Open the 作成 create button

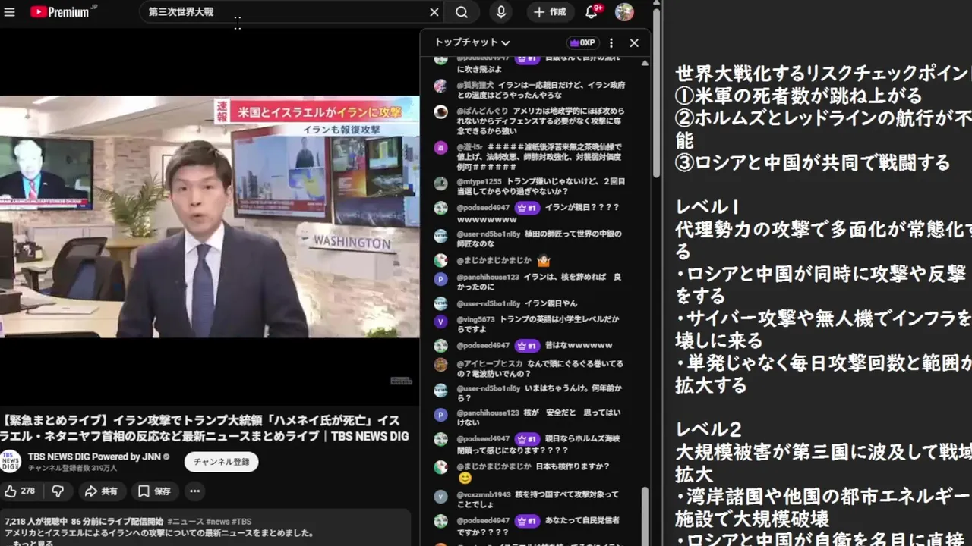pos(551,12)
